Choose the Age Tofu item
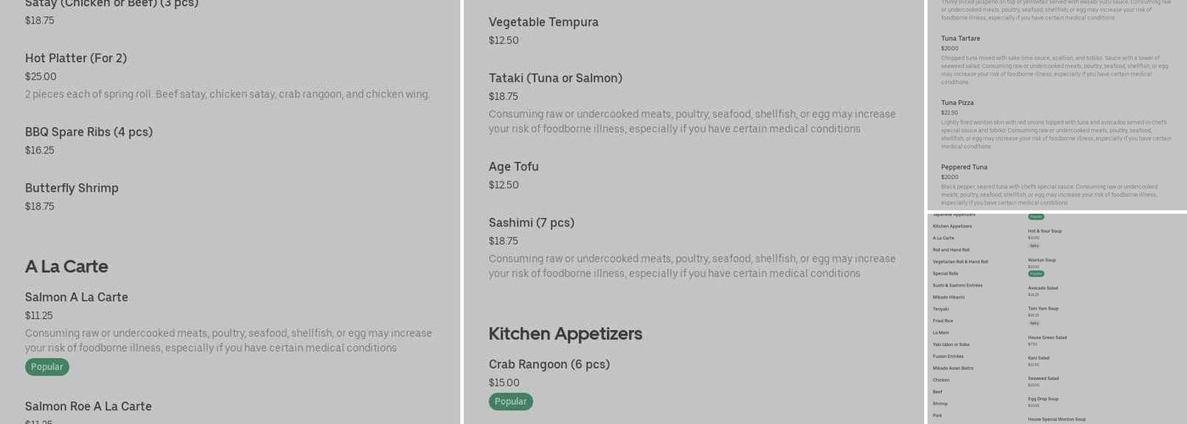This screenshot has width=1187, height=424. 514,167
